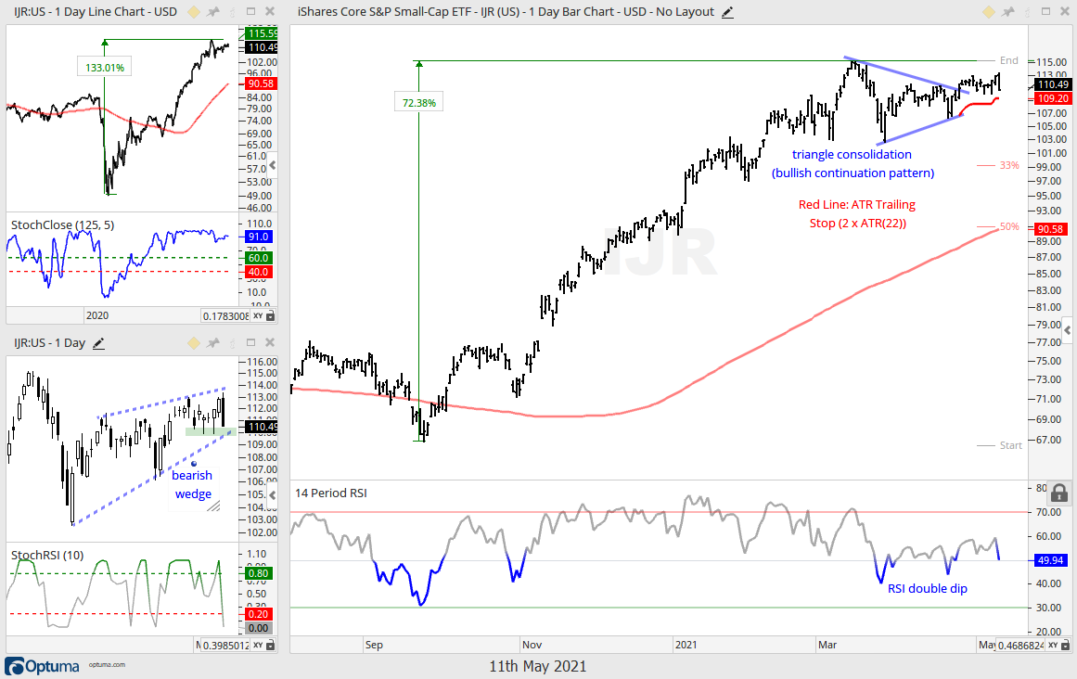Click the green 60.0 StochClose level tag

tap(258, 258)
